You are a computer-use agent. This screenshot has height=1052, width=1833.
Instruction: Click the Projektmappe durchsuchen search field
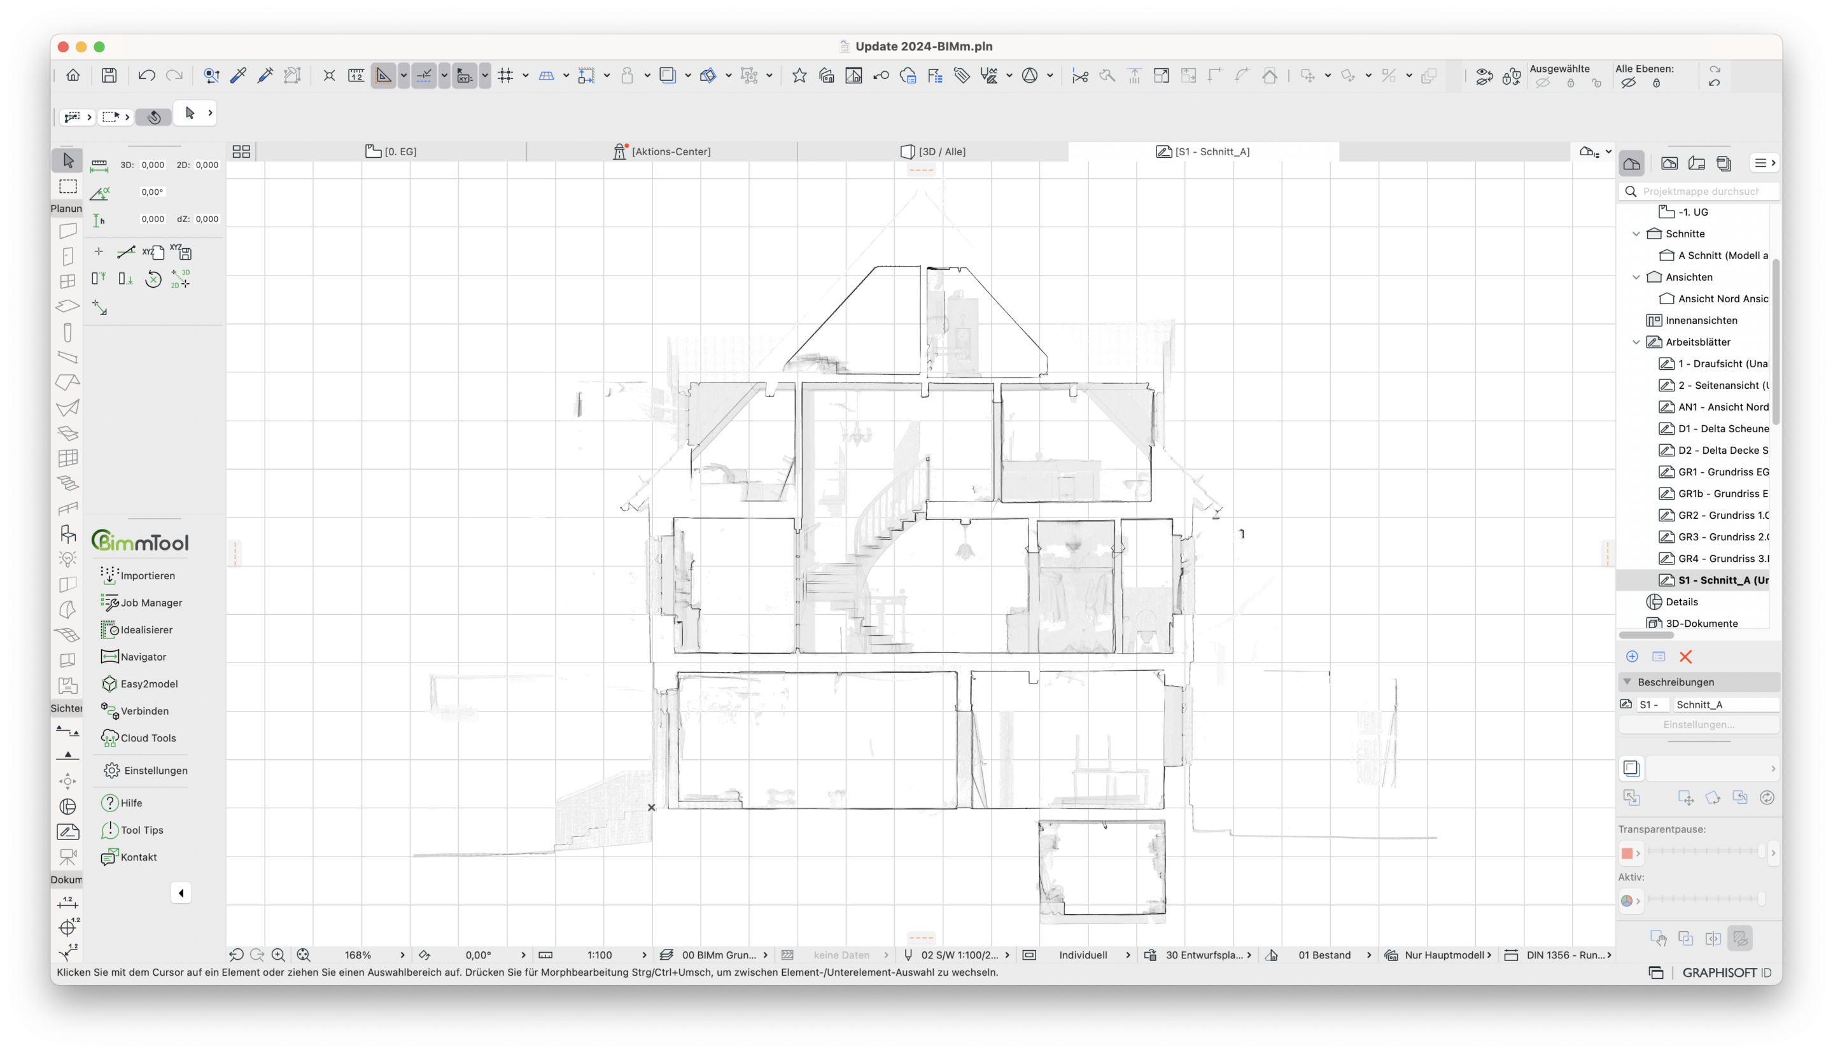pos(1699,191)
